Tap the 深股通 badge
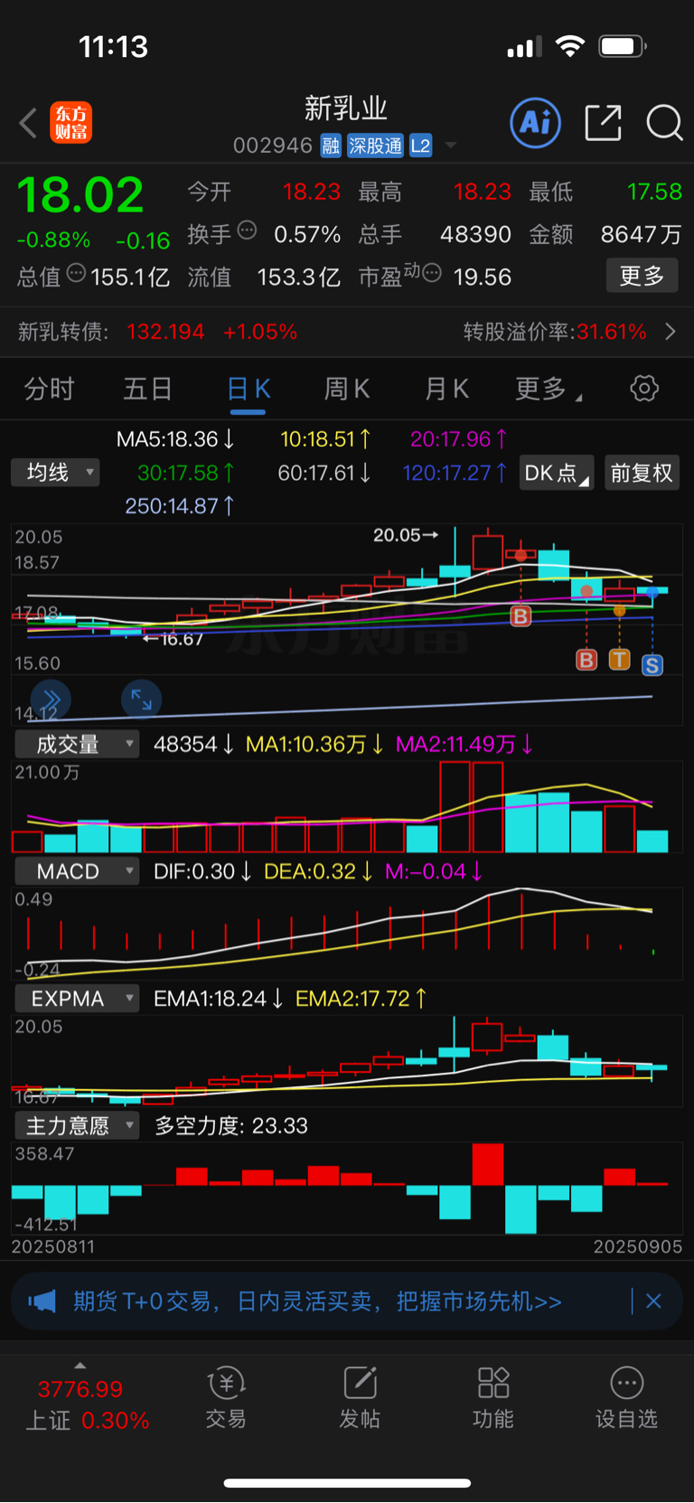 375,146
